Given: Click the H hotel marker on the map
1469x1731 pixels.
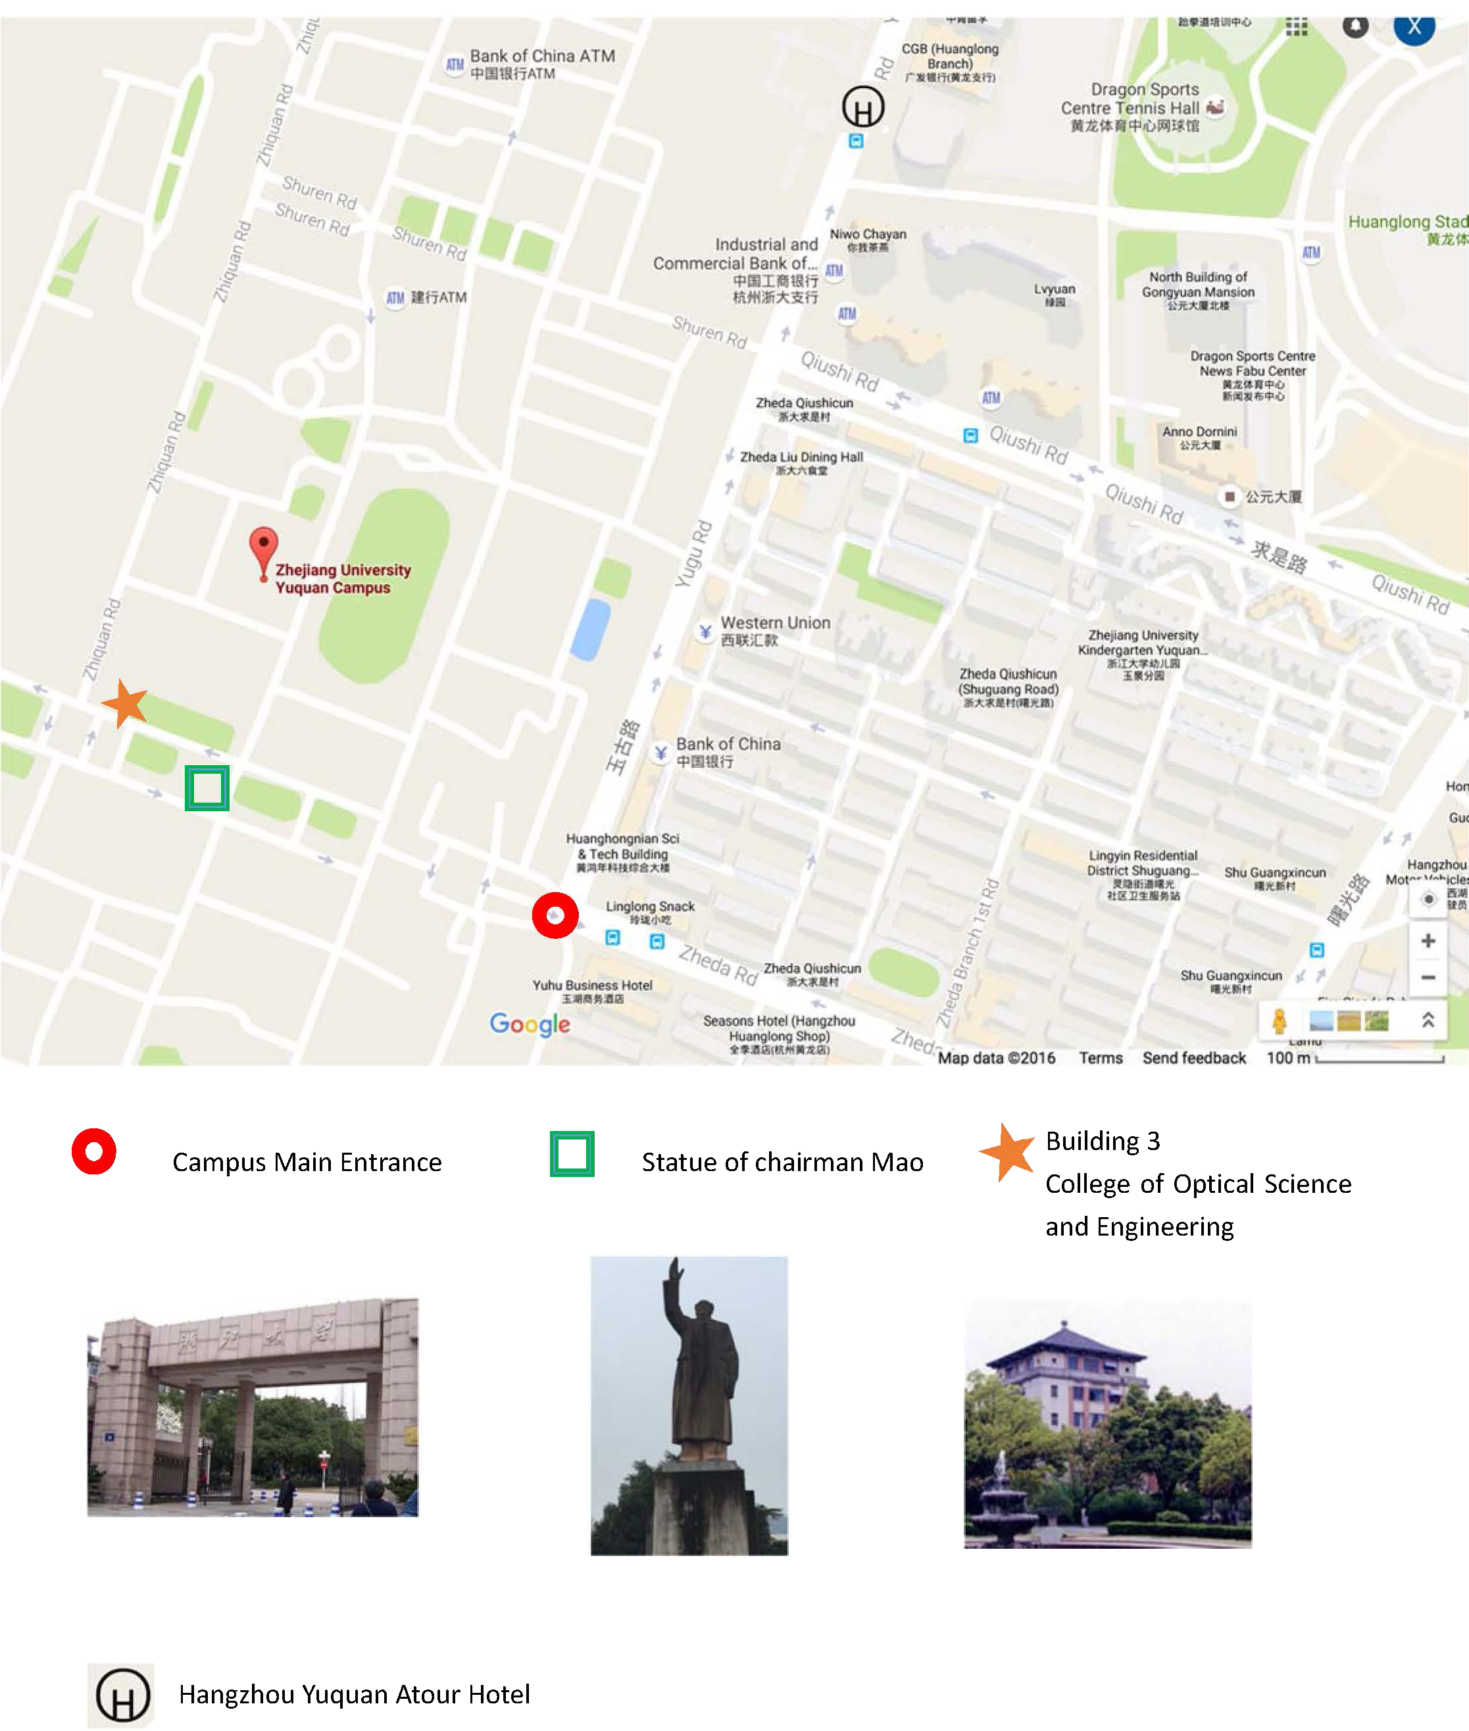Looking at the screenshot, I should tap(862, 107).
